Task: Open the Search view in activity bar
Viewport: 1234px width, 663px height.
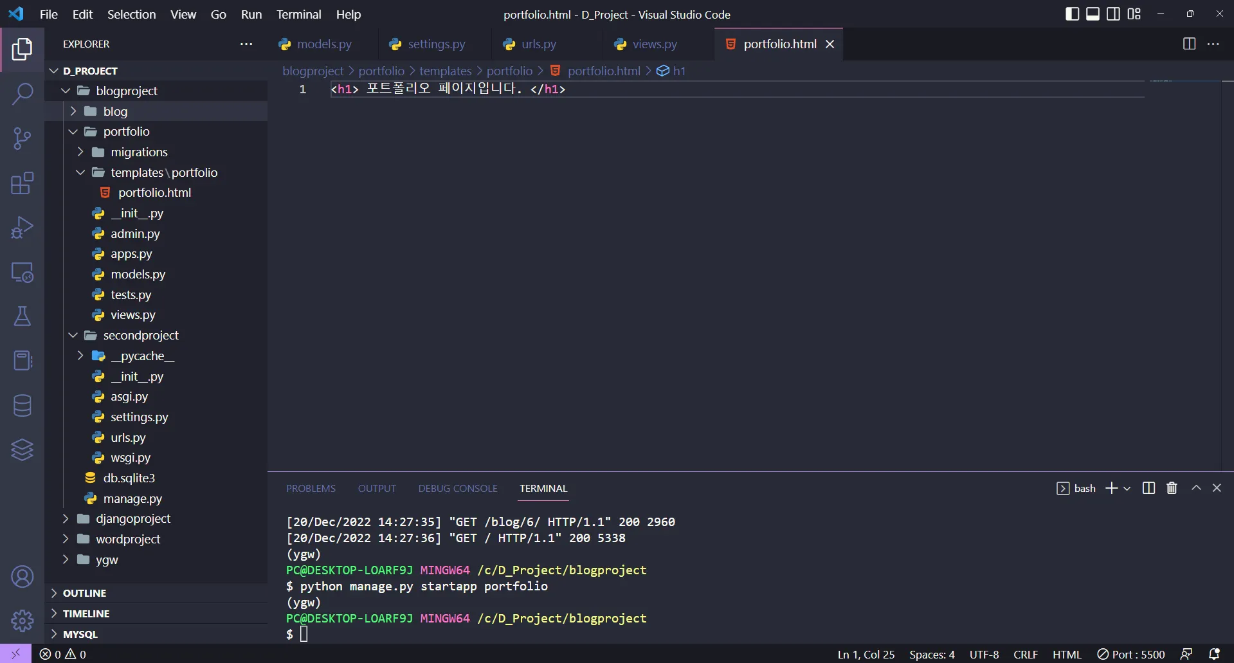Action: point(22,94)
